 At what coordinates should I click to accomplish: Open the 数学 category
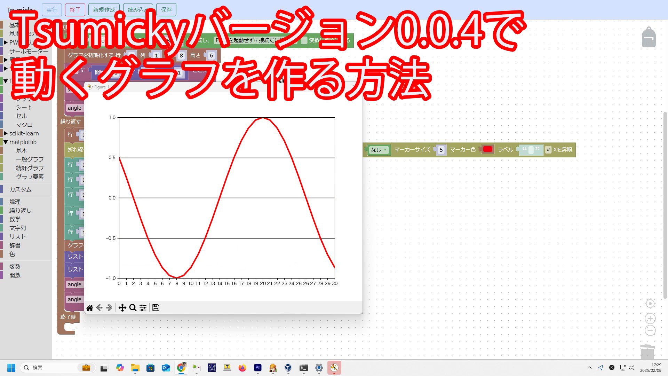tap(15, 219)
